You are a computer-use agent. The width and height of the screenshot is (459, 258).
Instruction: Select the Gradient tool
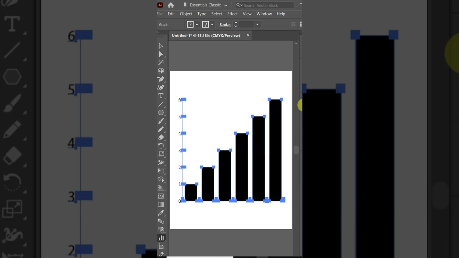coord(161,205)
